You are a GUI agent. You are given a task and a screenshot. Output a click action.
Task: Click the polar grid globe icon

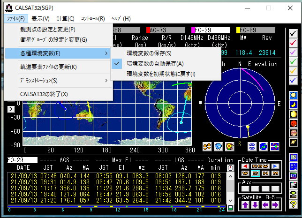coord(252,147)
